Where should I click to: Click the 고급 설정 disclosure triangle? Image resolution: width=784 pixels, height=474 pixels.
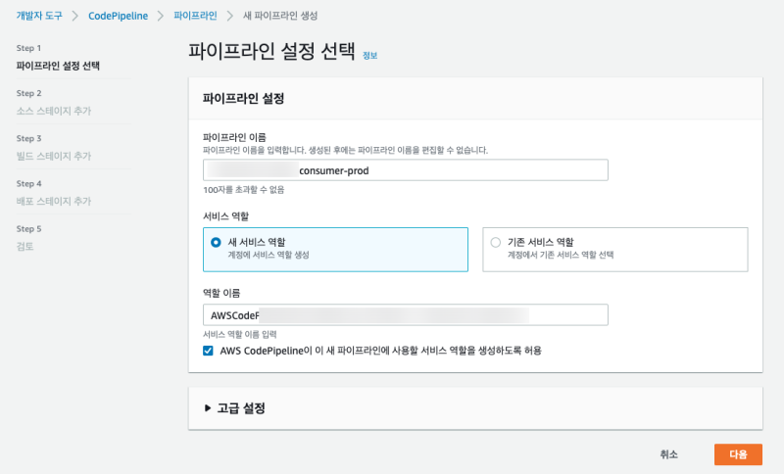pyautogui.click(x=208, y=407)
